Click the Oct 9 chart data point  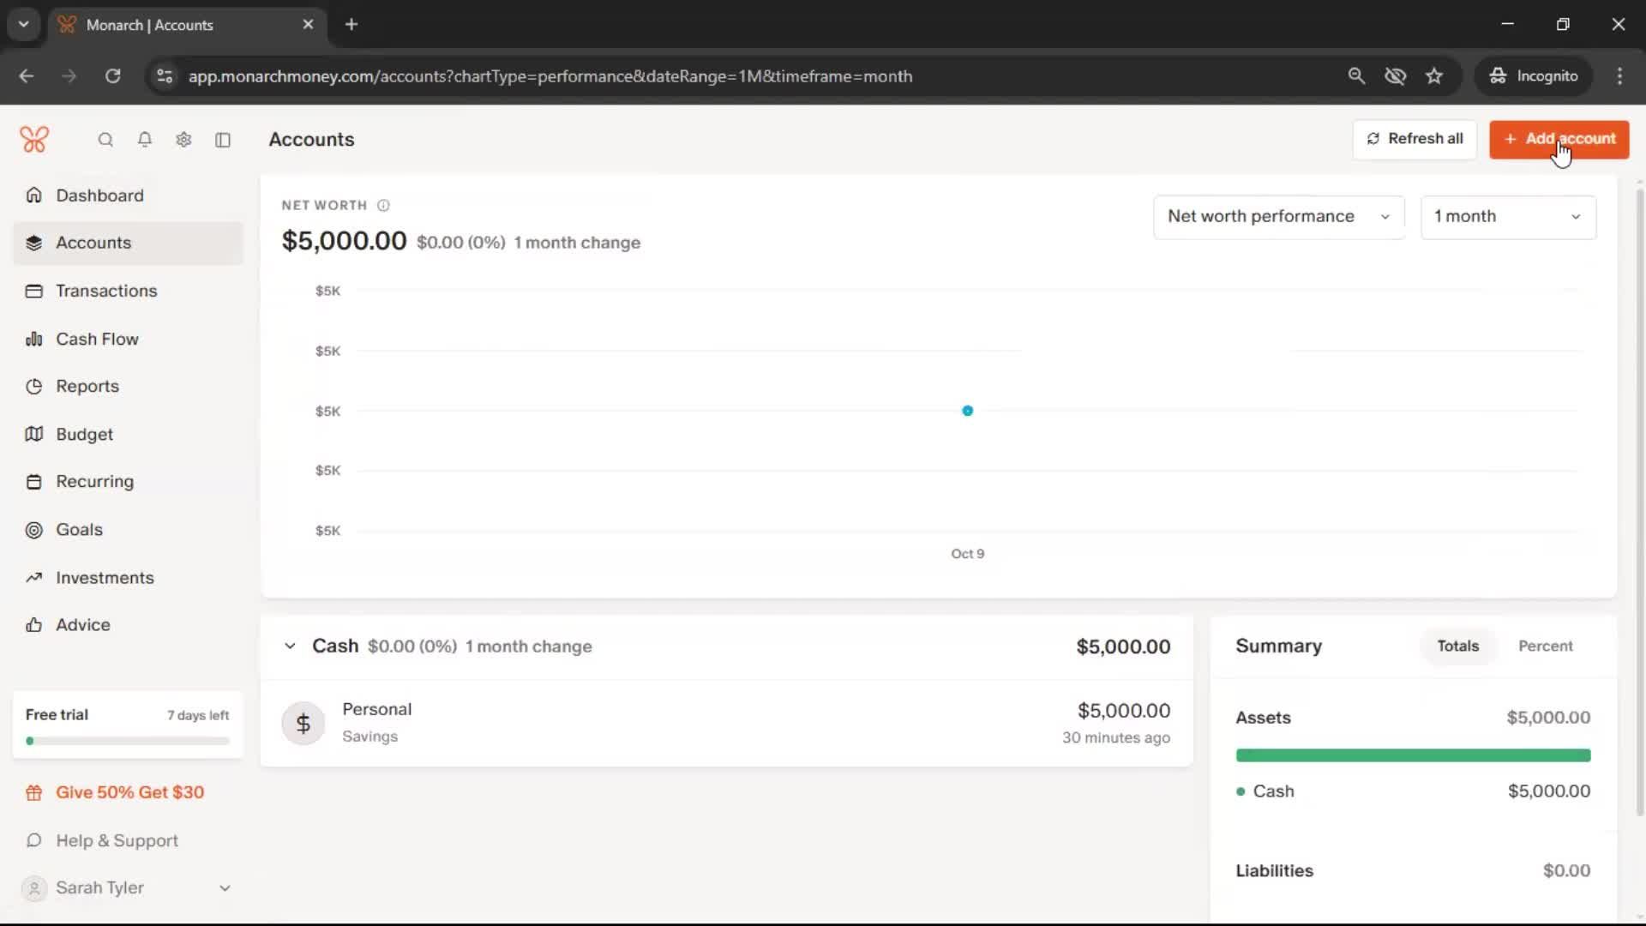click(x=967, y=411)
